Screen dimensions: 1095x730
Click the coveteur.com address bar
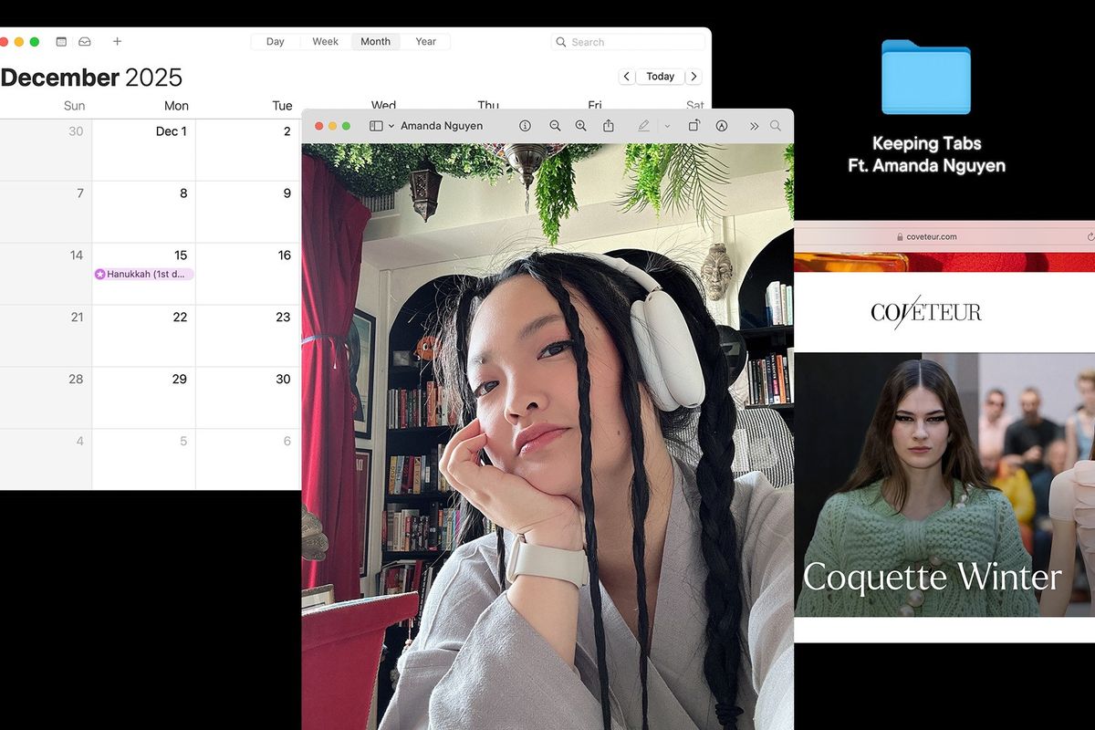[x=931, y=235]
